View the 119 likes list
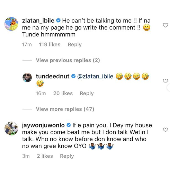 tap(49, 45)
